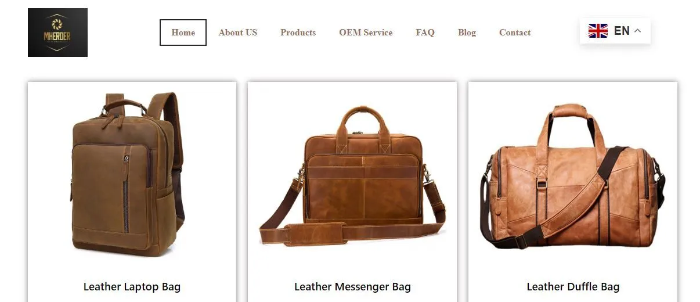
Task: Visit the FAQ page
Action: coord(425,33)
